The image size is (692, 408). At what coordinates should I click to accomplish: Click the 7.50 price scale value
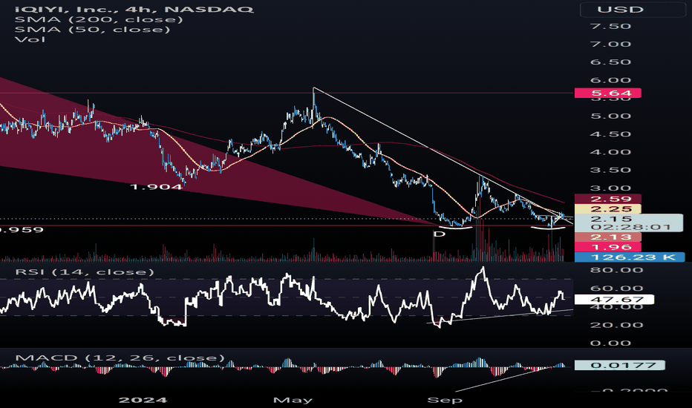tap(611, 27)
